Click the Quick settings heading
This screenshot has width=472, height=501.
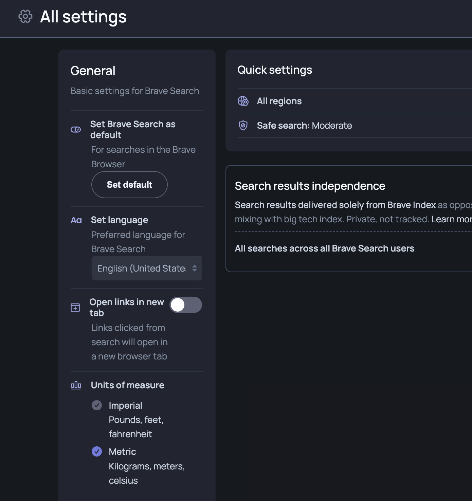pos(274,70)
